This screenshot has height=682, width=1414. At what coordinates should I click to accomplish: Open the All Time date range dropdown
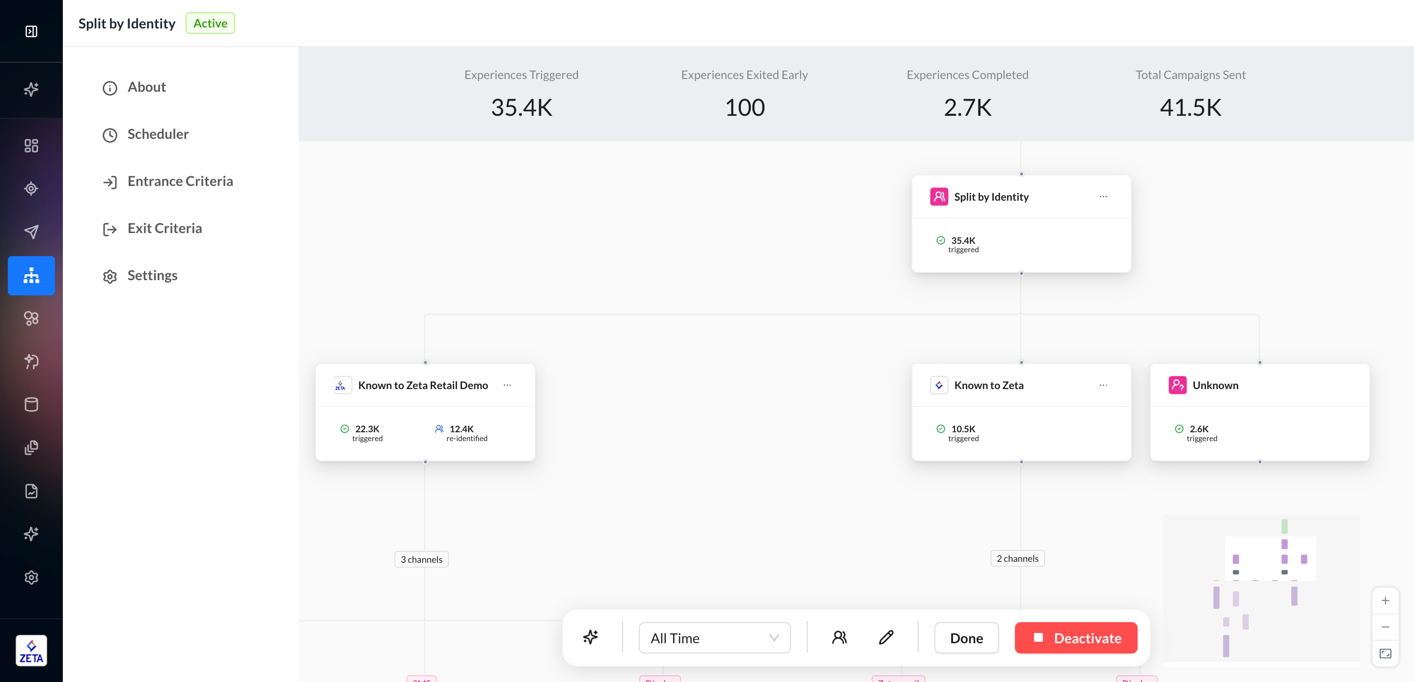714,637
